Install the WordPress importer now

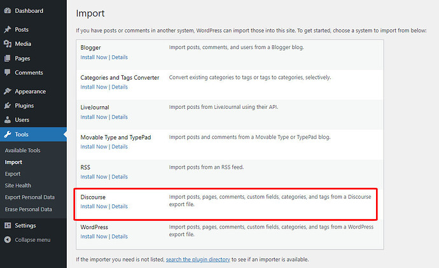point(94,236)
